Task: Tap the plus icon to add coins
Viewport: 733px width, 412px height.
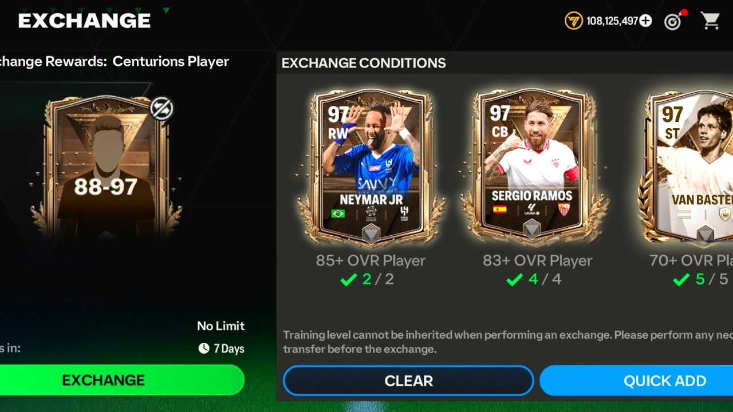Action: coord(645,21)
